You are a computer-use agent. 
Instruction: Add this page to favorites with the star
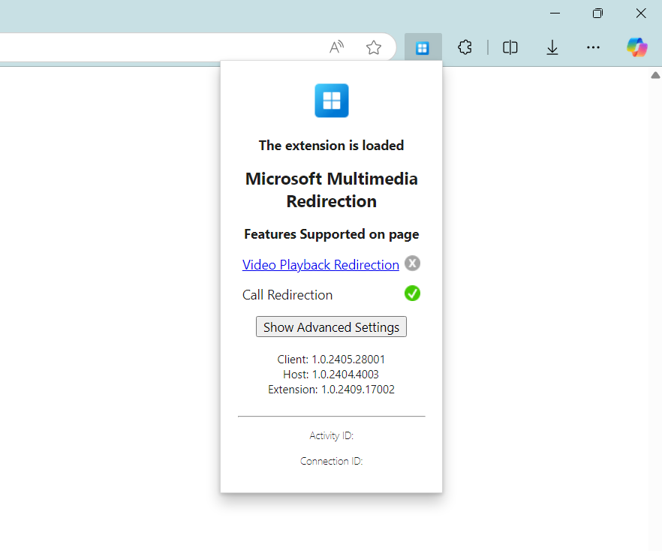click(x=374, y=47)
